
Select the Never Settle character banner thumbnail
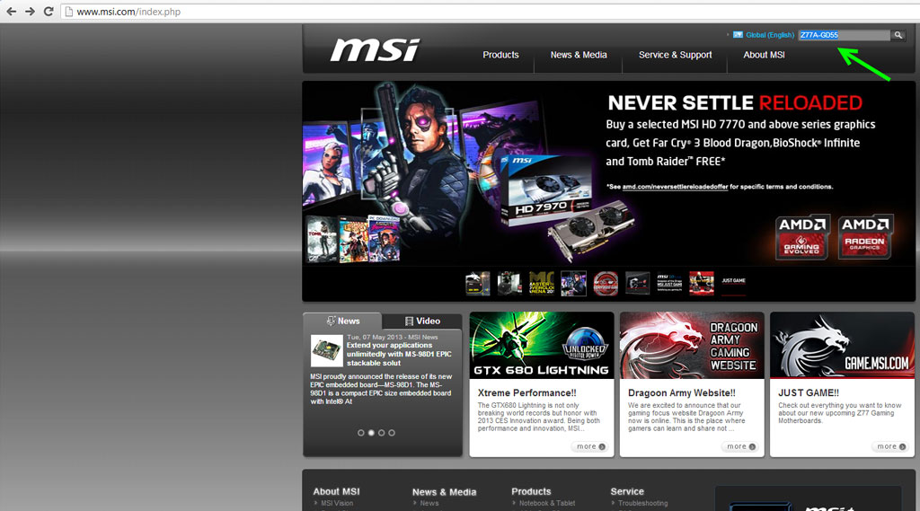(x=573, y=284)
